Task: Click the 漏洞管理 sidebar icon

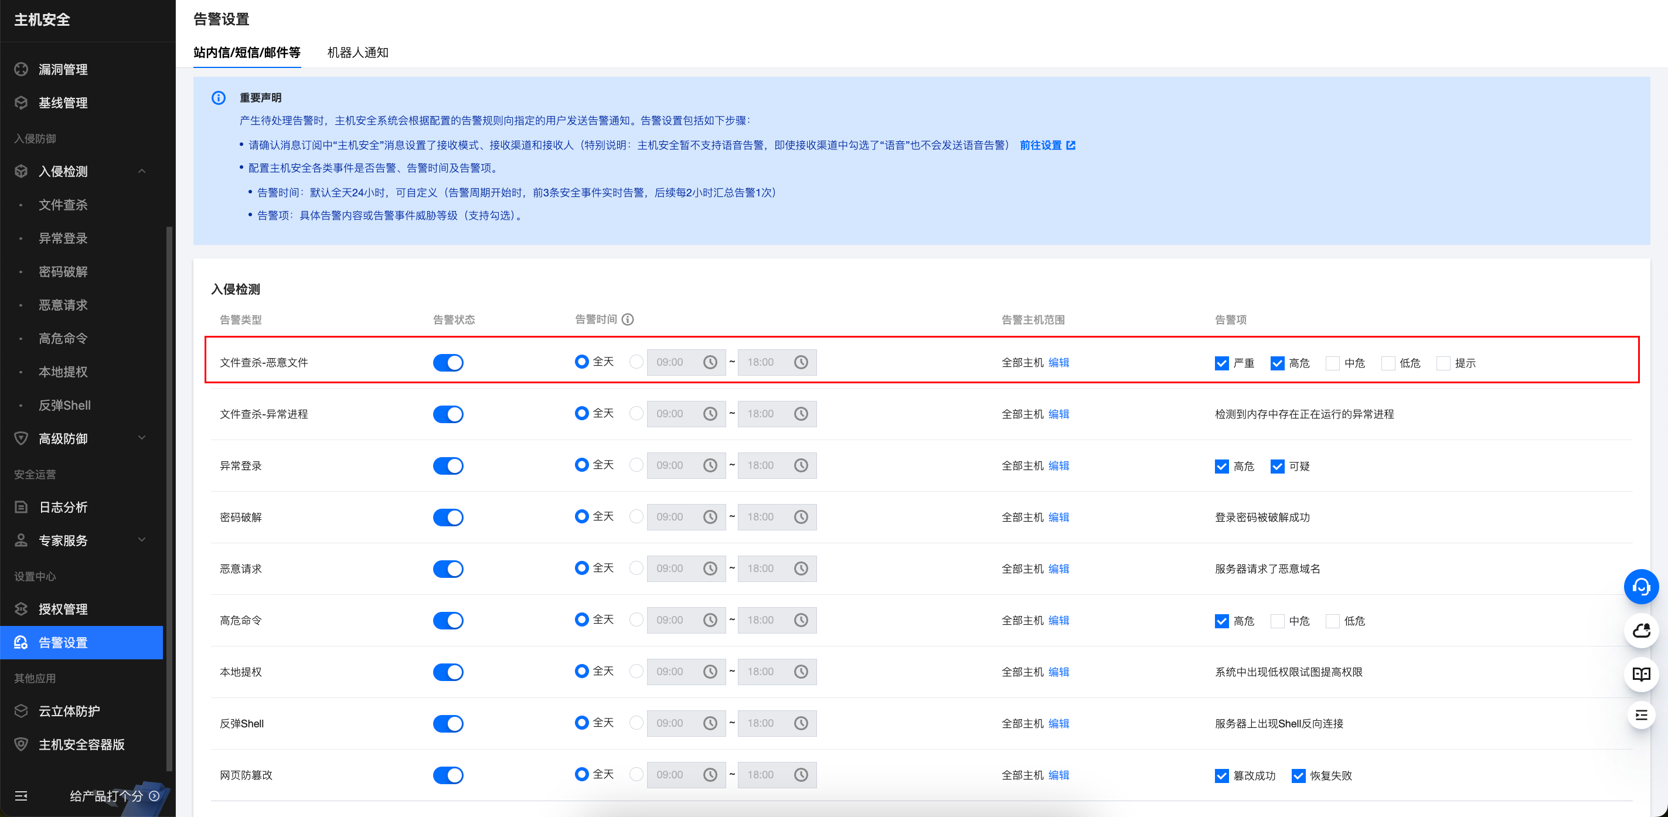Action: click(x=21, y=69)
